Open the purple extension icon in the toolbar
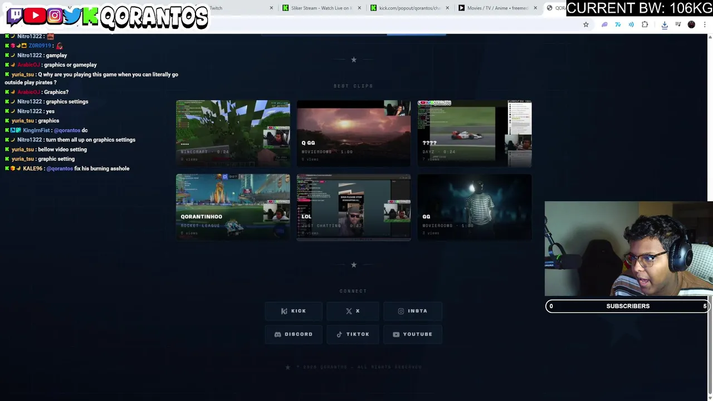The image size is (713, 401). pos(604,25)
